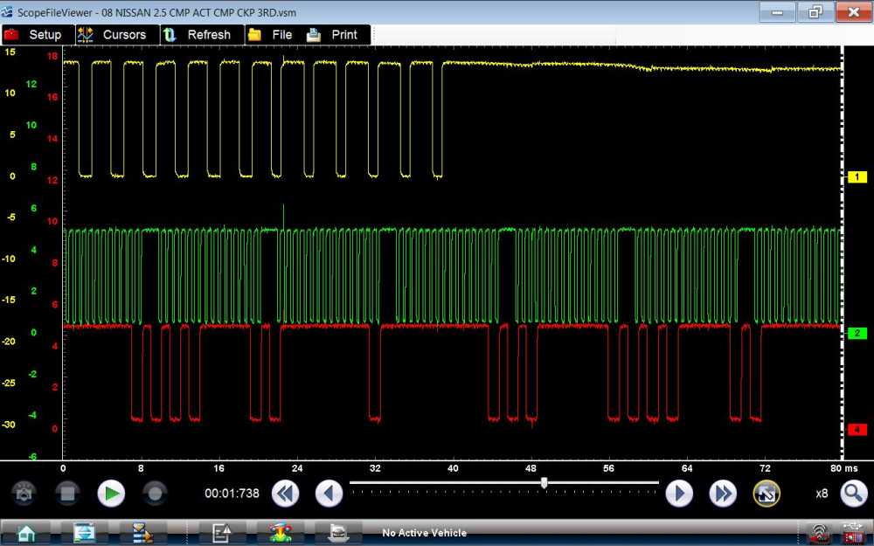Step back one frame
Image resolution: width=874 pixels, height=546 pixels.
click(329, 494)
